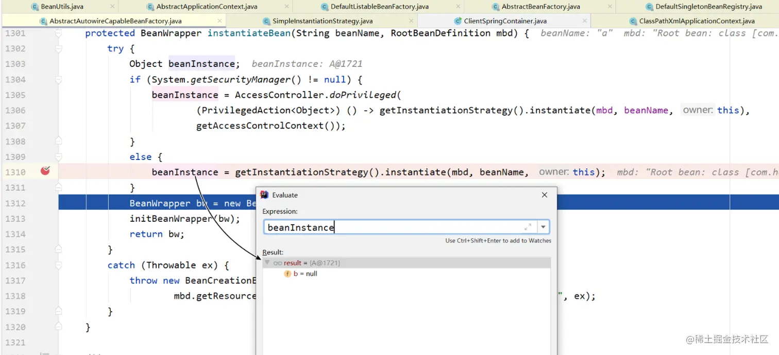Open the DefaultSingletonBeanRegistry.java tab
The width and height of the screenshot is (779, 355).
click(708, 7)
